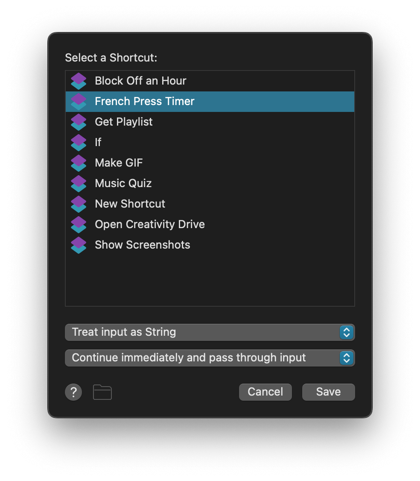Click the New Shortcut diamond icon
Screen dimensions: 420x481
pos(79,204)
